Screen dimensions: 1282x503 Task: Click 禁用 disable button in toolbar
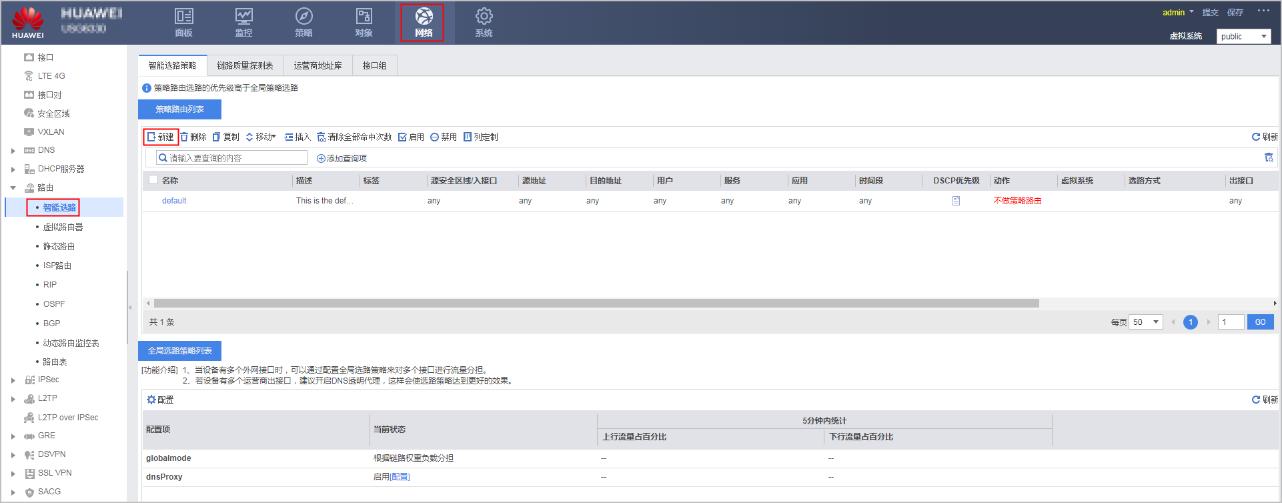(444, 137)
